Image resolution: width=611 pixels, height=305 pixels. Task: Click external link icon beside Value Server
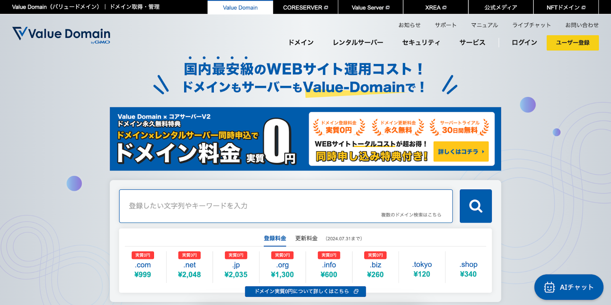tap(388, 8)
